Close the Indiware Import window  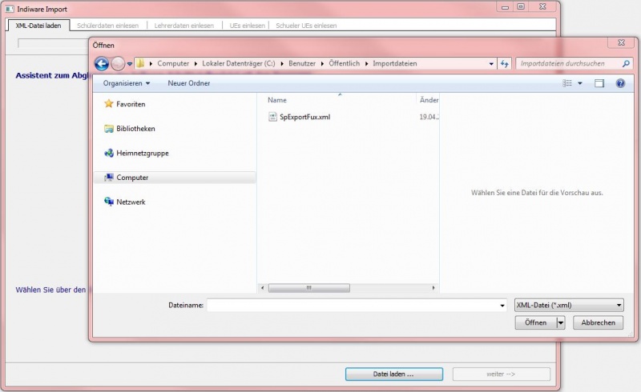(x=543, y=7)
